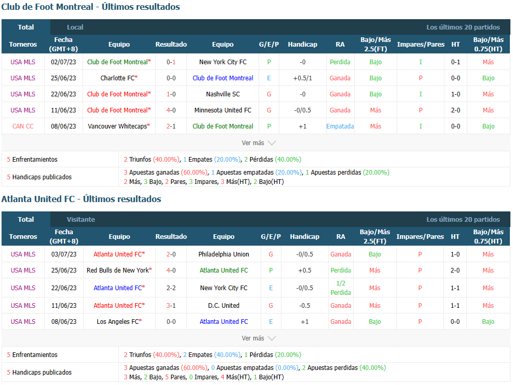Select the Empatada cell in Vancouver row

point(340,126)
